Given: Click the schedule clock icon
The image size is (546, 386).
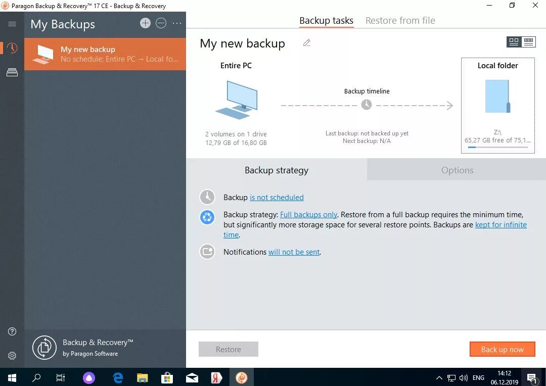Looking at the screenshot, I should [x=207, y=197].
